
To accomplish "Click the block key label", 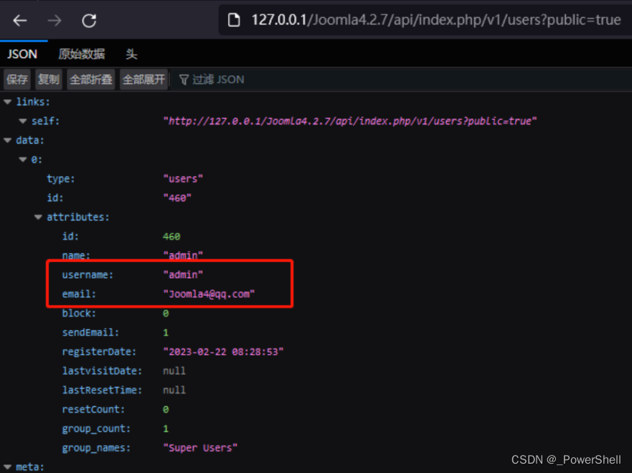I will point(79,314).
